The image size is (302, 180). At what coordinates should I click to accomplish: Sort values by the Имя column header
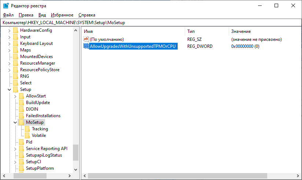(x=132, y=31)
